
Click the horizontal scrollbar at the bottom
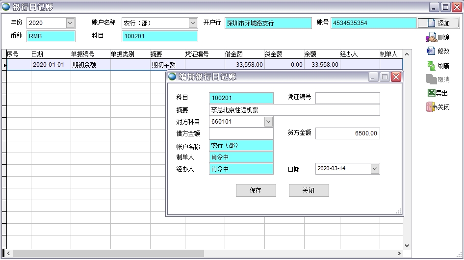coord(108,254)
